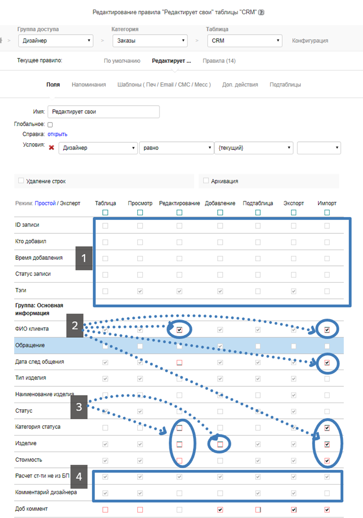
Task: Expand the Категория Заказы dropdown
Action: pos(149,41)
